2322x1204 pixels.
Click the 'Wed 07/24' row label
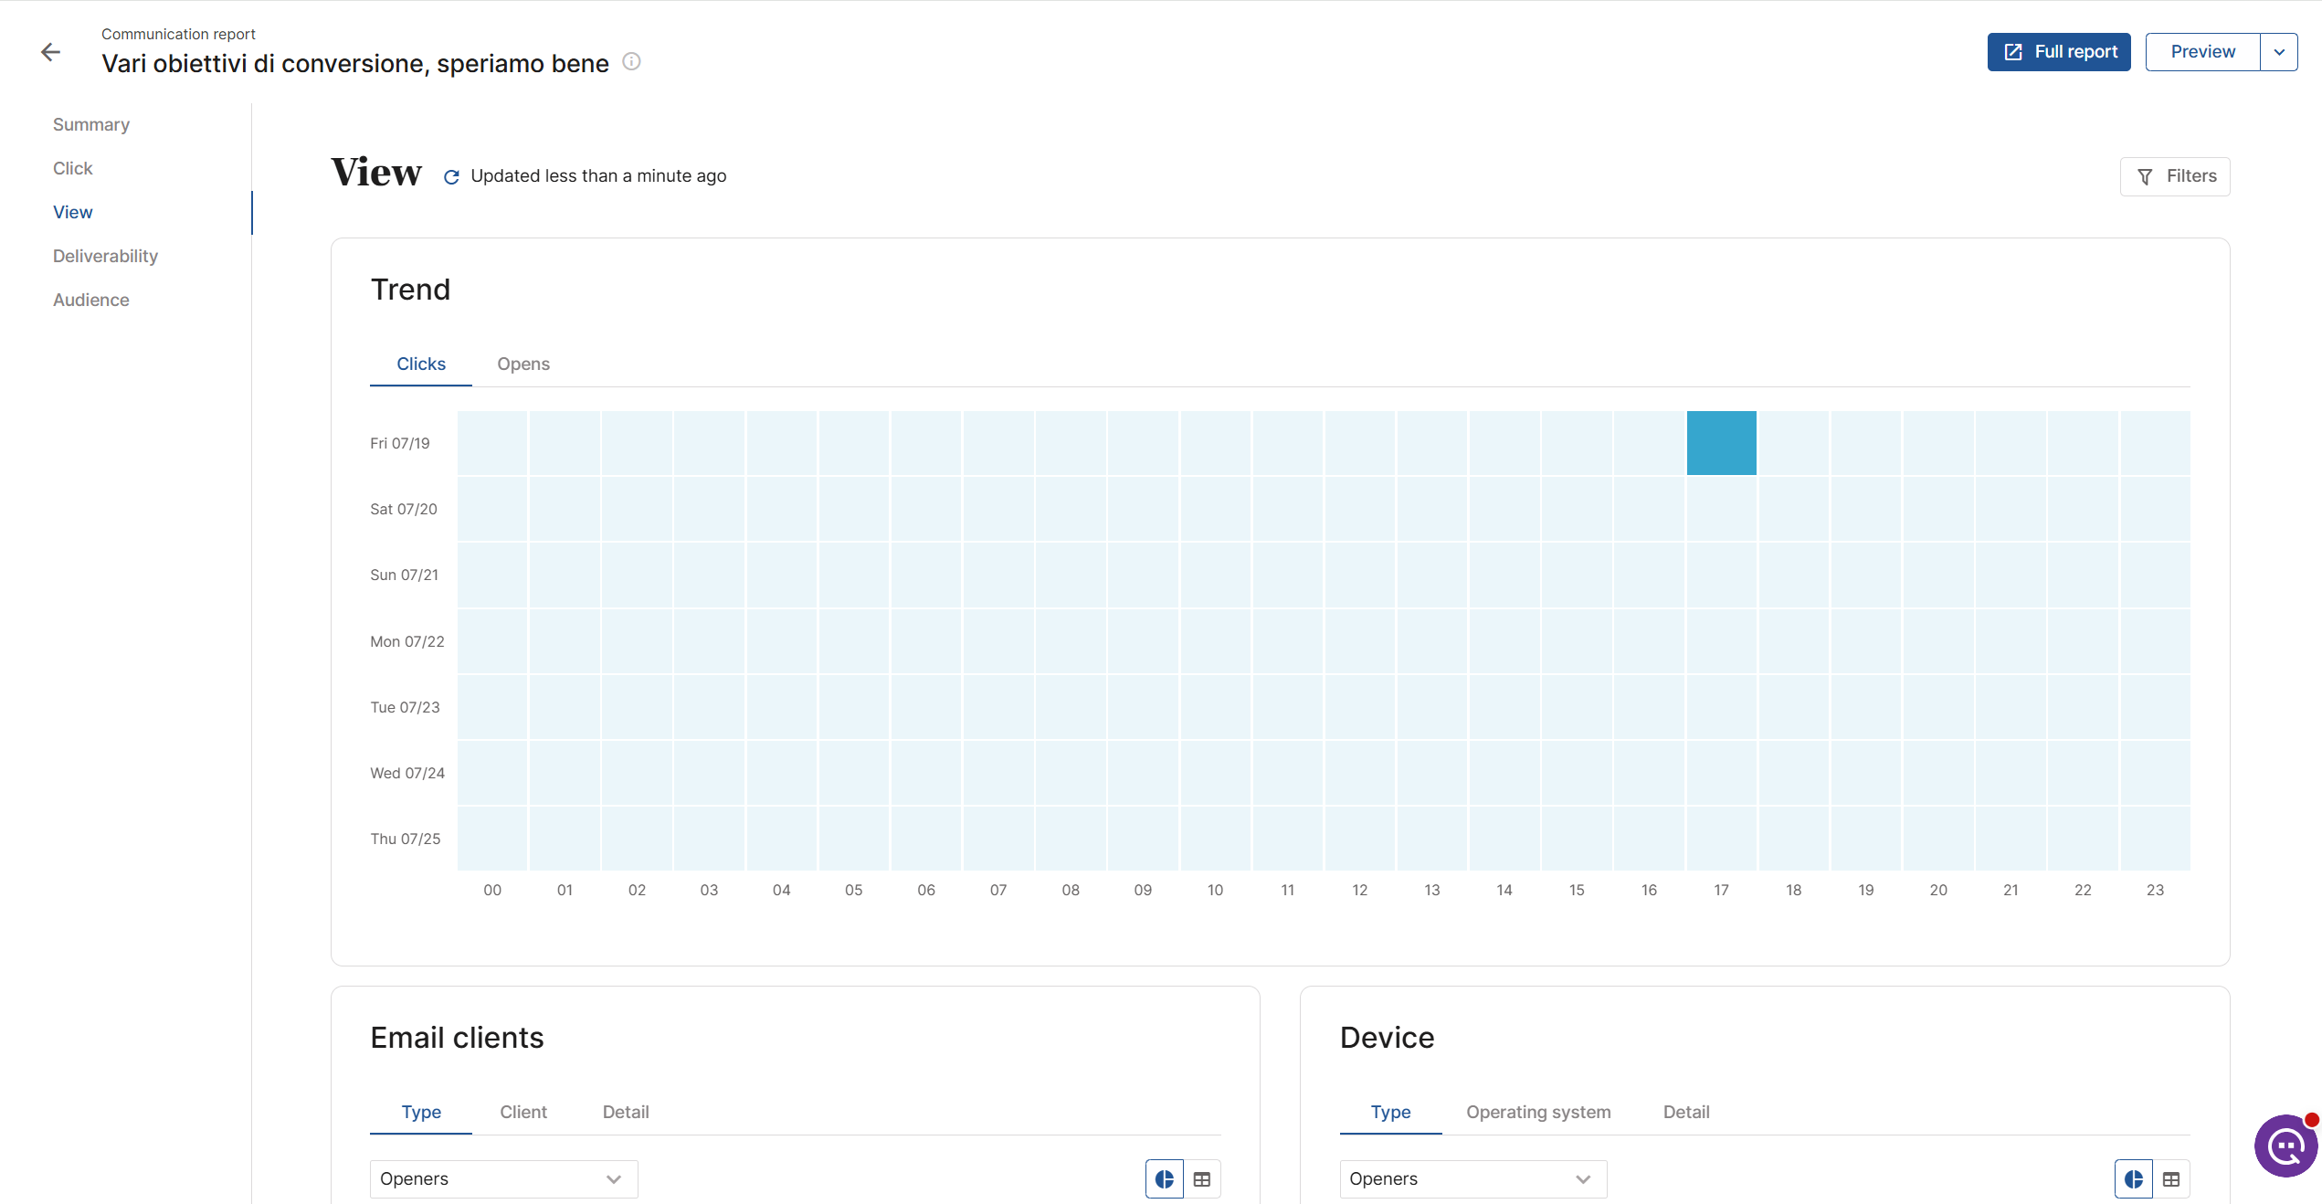click(407, 773)
